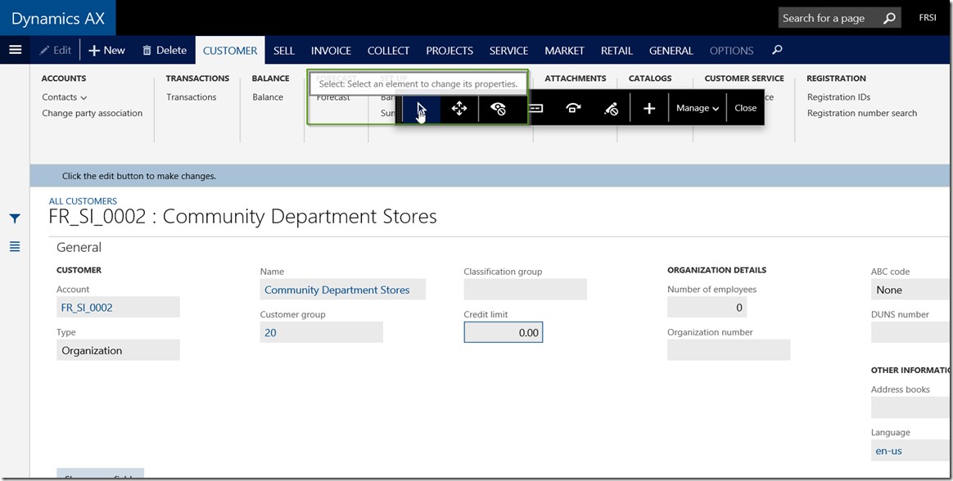Click the filter funnel icon on left
Image resolution: width=953 pixels, height=481 pixels.
click(15, 218)
